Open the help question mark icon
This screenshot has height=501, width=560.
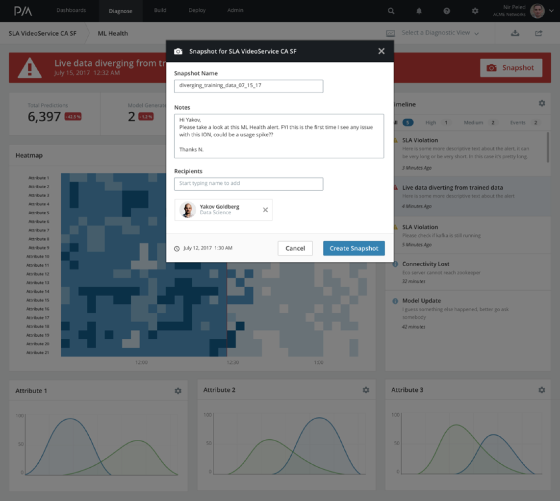446,11
